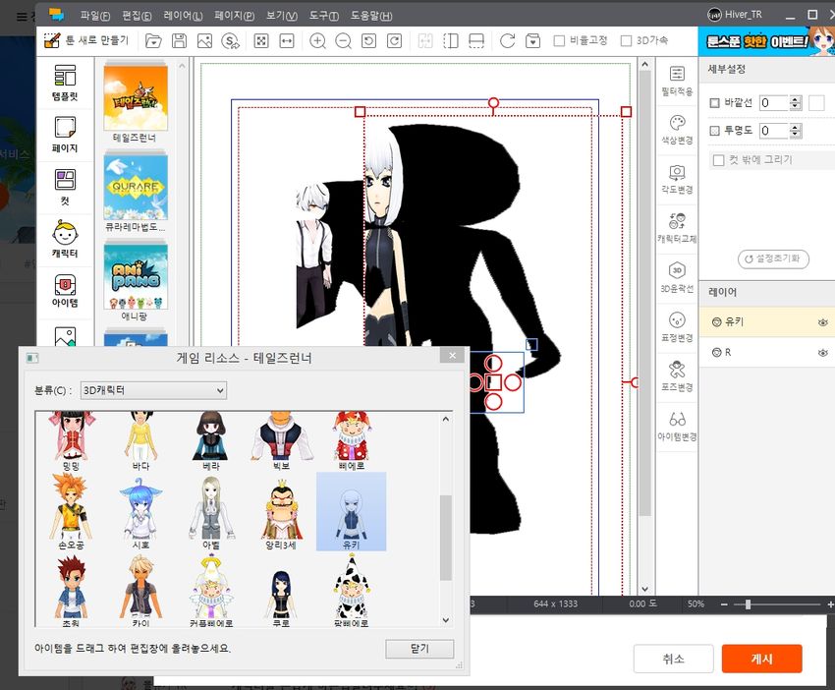Click the rotate left toolbar icon
Viewport: 835px width, 690px height.
[x=368, y=40]
